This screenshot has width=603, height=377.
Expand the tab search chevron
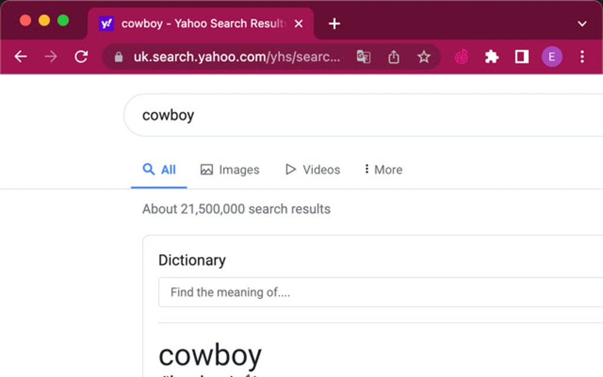[x=582, y=24]
